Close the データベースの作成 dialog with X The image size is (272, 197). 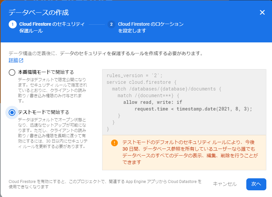point(262,12)
